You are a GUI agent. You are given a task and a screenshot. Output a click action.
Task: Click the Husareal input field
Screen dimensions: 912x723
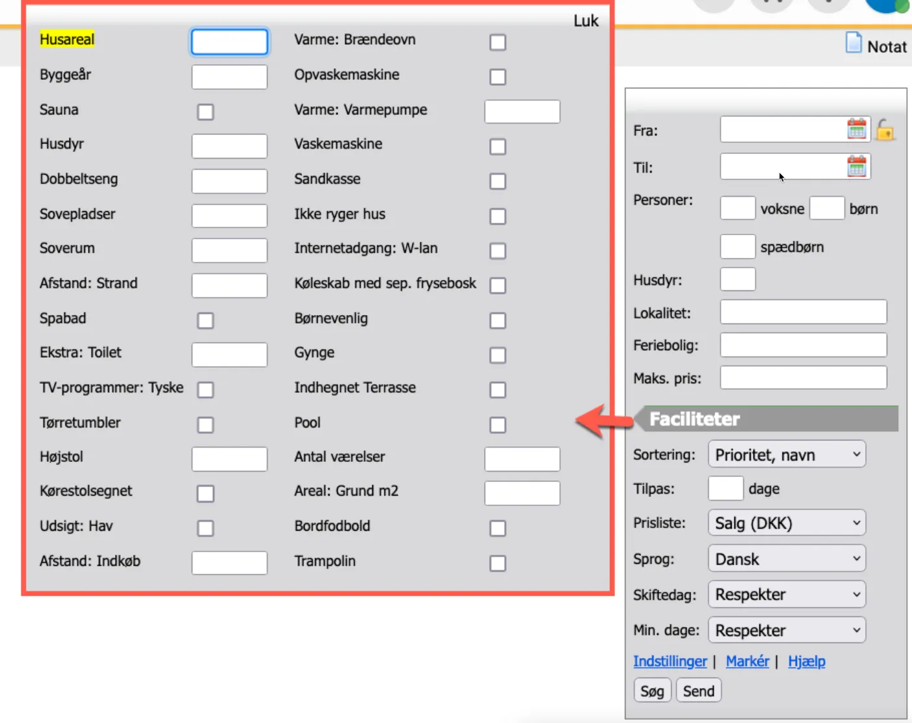point(229,42)
